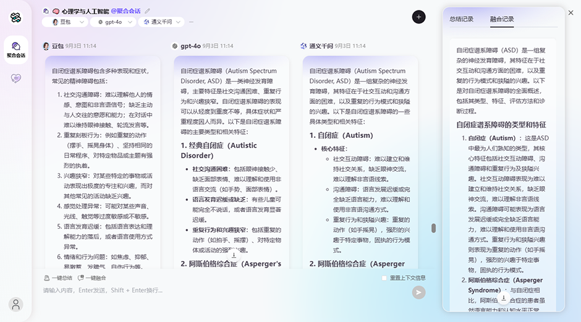Close the summary records side panel
581x322 pixels.
pos(570,12)
